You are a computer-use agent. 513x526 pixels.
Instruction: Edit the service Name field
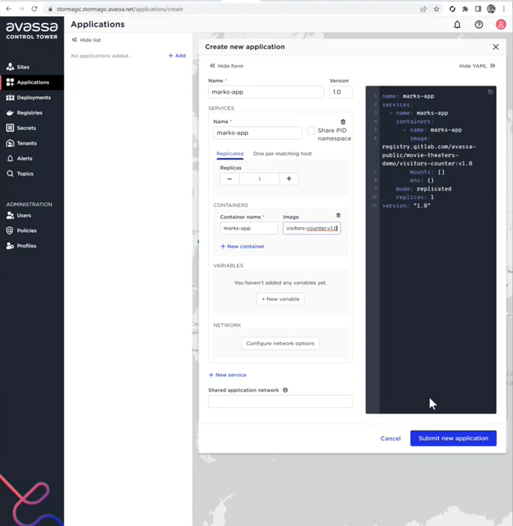(x=257, y=133)
